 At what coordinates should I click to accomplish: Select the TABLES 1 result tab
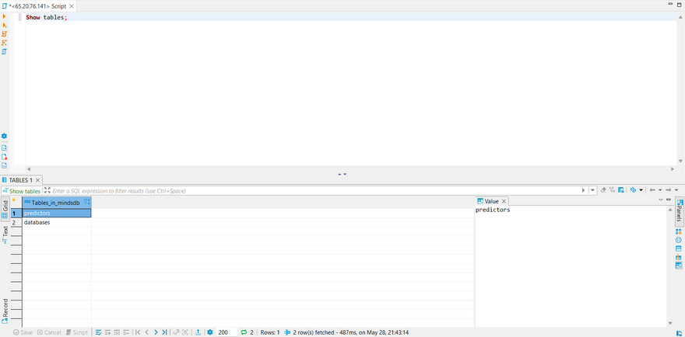pyautogui.click(x=20, y=180)
